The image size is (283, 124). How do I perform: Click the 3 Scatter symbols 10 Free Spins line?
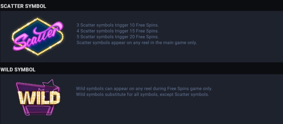(118, 25)
